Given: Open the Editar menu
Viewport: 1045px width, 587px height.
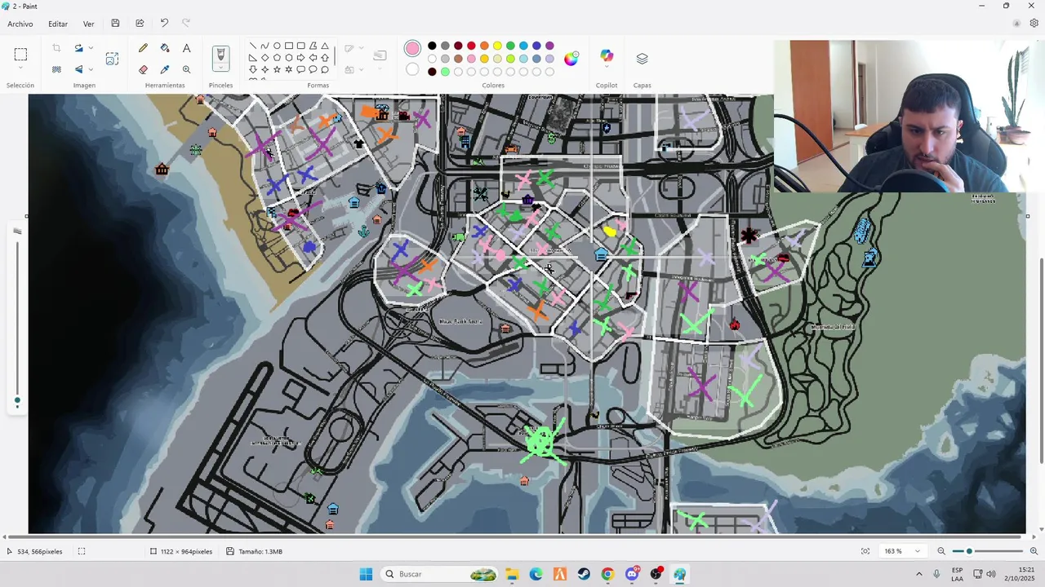Looking at the screenshot, I should coord(58,24).
